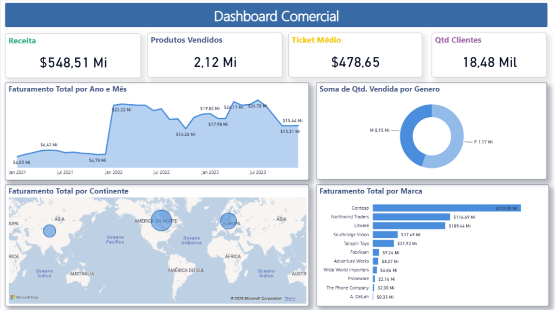The image size is (555, 310).
Task: Click the $4,05 Mi data label
Action: (x=22, y=163)
